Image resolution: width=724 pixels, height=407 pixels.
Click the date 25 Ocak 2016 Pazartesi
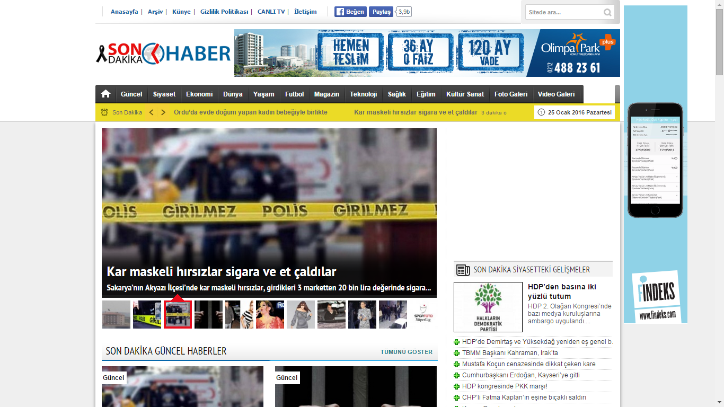click(580, 112)
